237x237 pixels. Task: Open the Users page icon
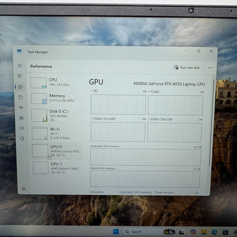pos(21,118)
